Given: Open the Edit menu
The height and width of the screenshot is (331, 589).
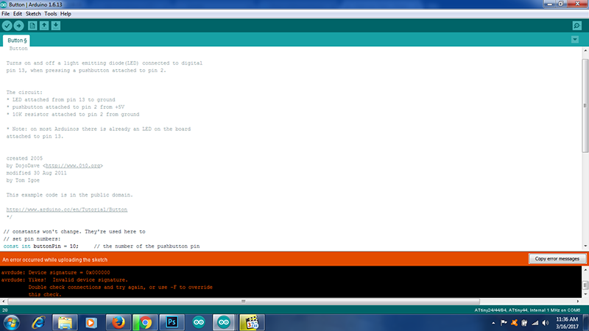Looking at the screenshot, I should coord(18,14).
